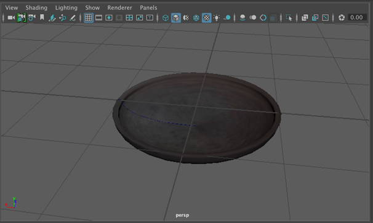The width and height of the screenshot is (373, 223).
Task: Click the persp camera name label
Action: 182,215
